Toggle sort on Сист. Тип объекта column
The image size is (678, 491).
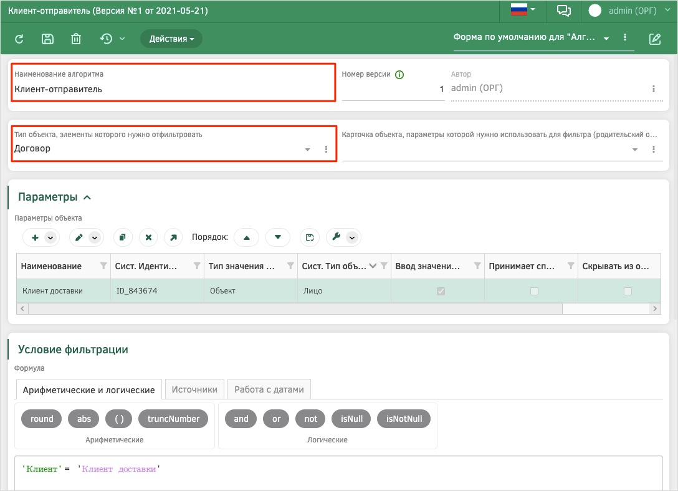tap(373, 266)
